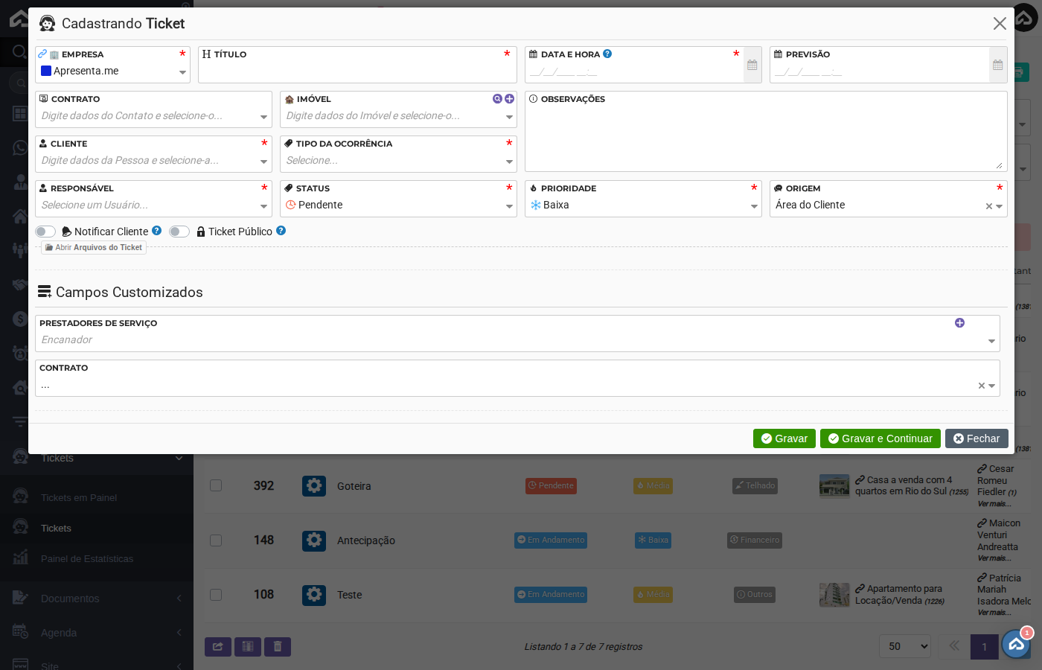Open the Painel de Estatísticas menu item
Screen dimensions: 1042x670
(x=87, y=559)
